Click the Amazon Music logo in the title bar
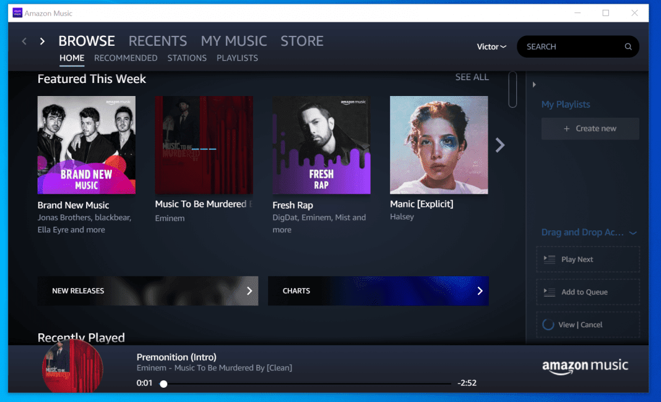 pos(17,12)
